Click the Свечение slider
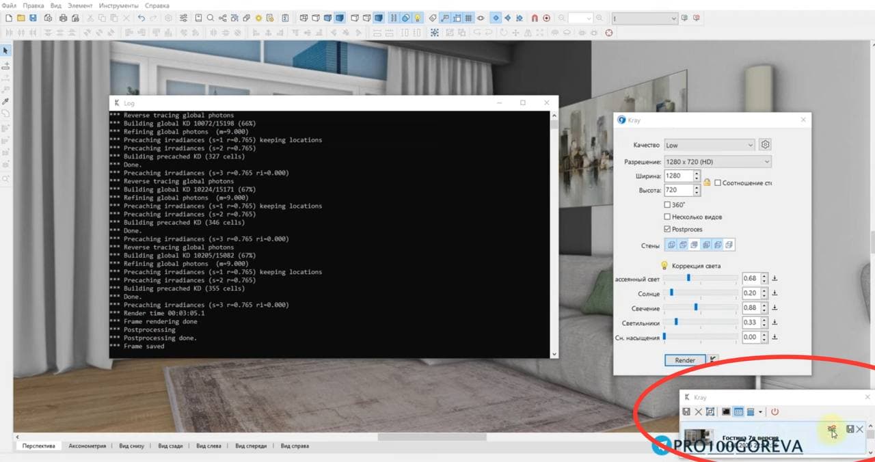Viewport: 875px width, 462px height. 701,308
